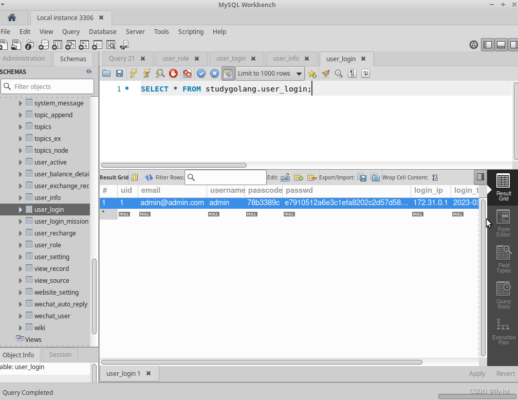Expand the topics table node
Viewport: 518px width, 400px height.
pyautogui.click(x=20, y=126)
